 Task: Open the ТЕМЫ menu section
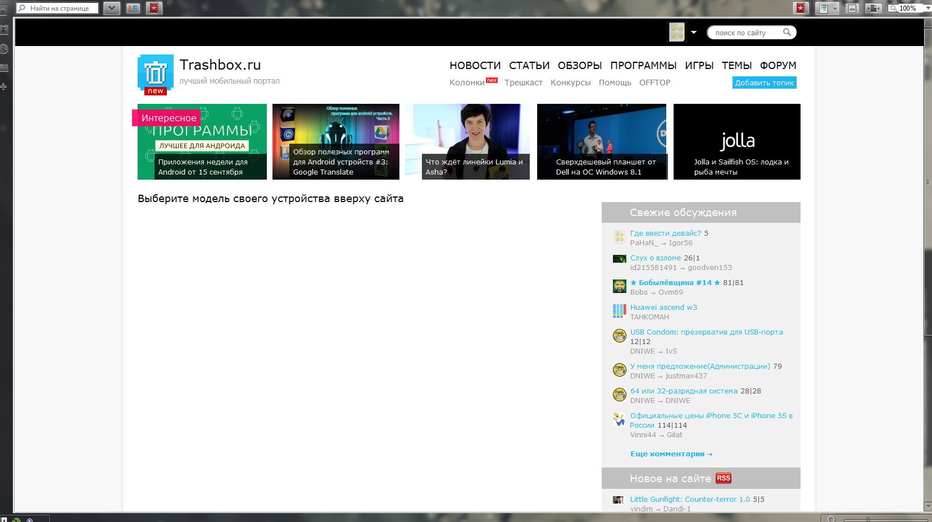tap(737, 66)
